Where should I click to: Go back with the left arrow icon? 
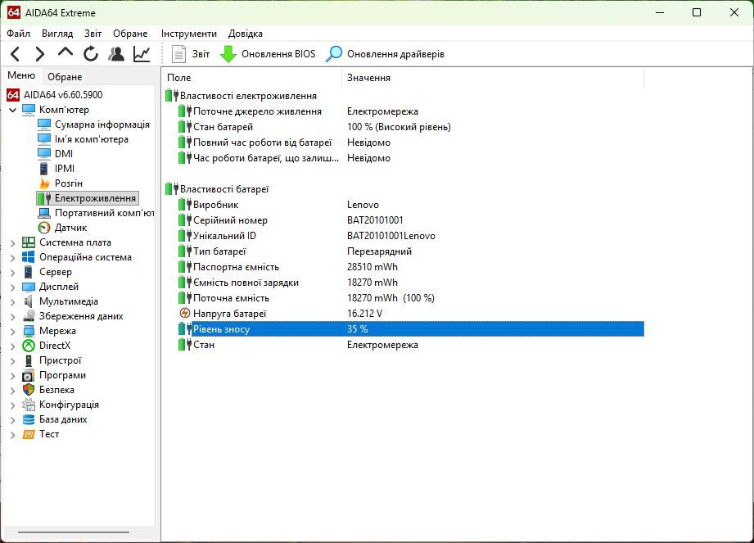click(16, 54)
